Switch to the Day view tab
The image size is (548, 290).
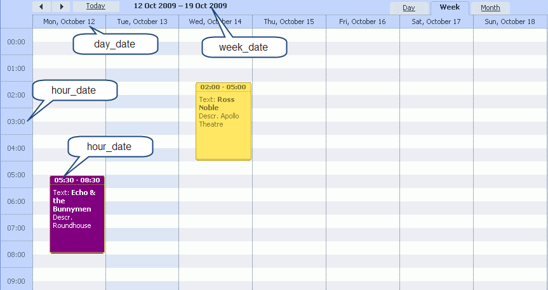click(408, 8)
